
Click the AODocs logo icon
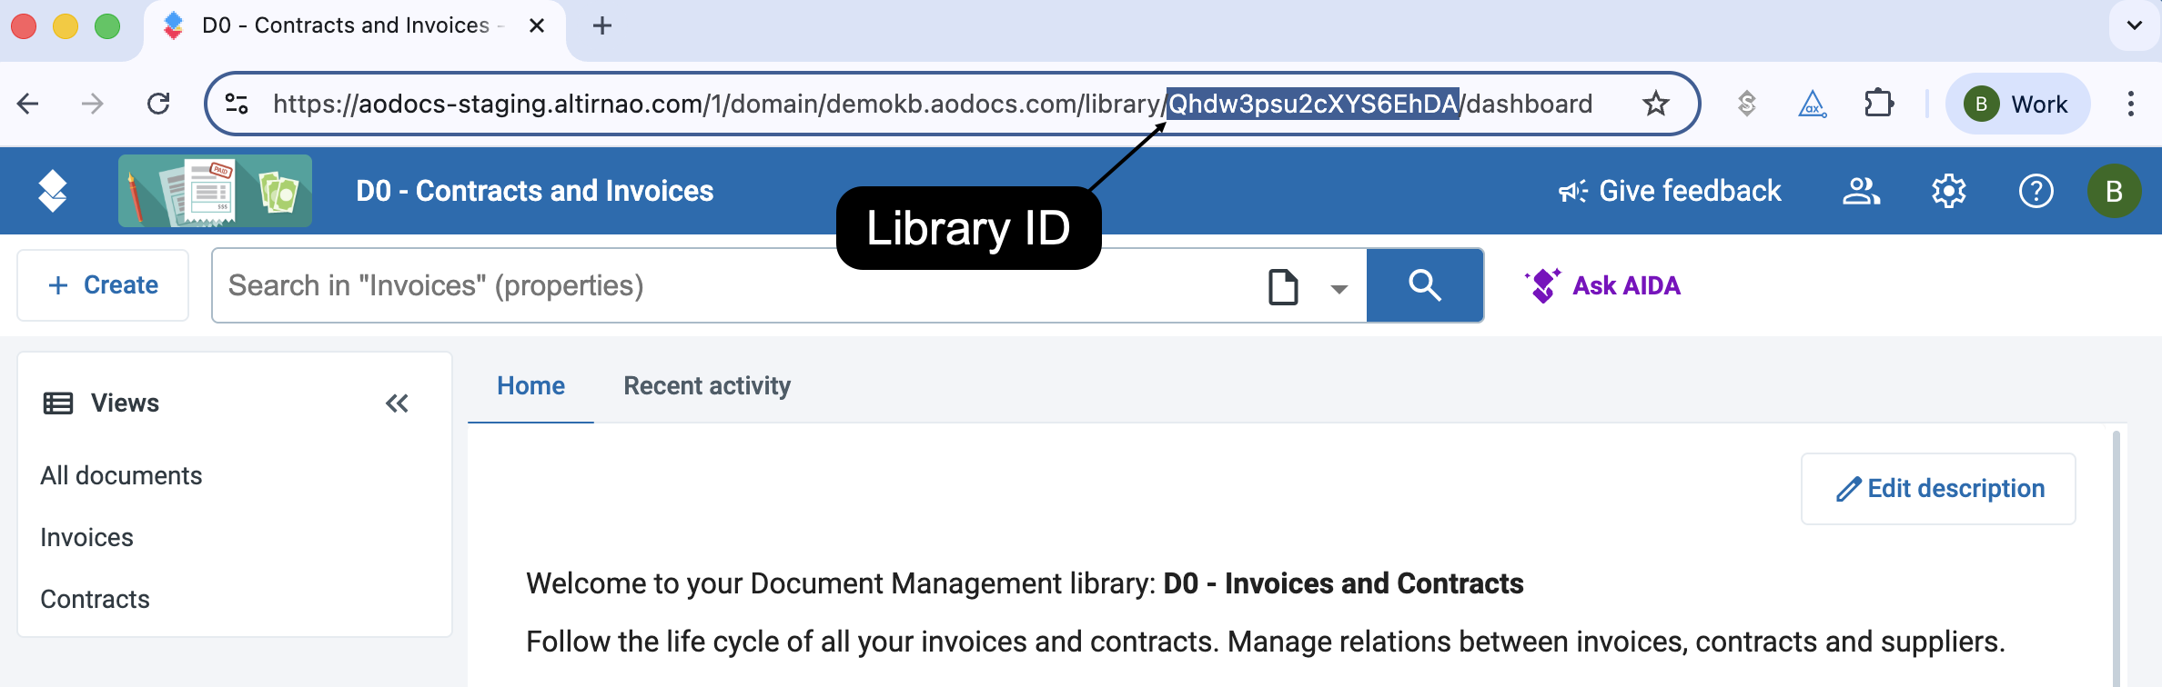tap(53, 191)
